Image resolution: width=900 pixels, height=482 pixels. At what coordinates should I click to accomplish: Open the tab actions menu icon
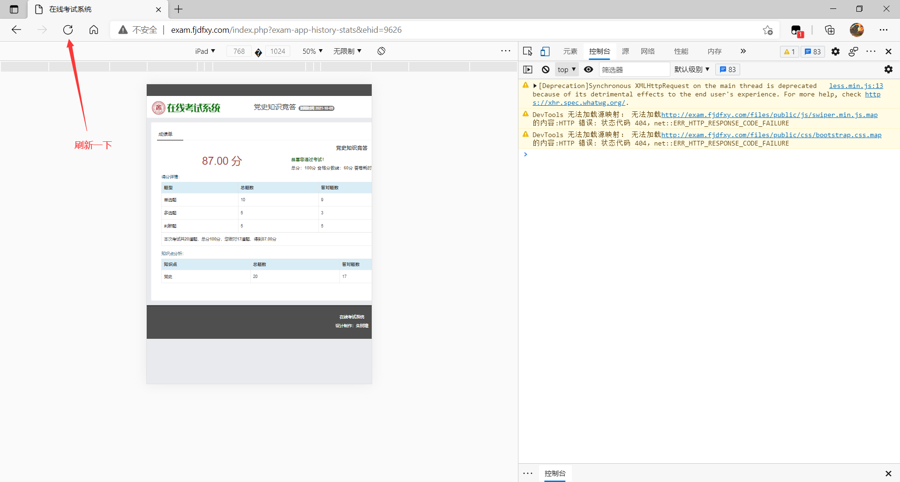(14, 9)
